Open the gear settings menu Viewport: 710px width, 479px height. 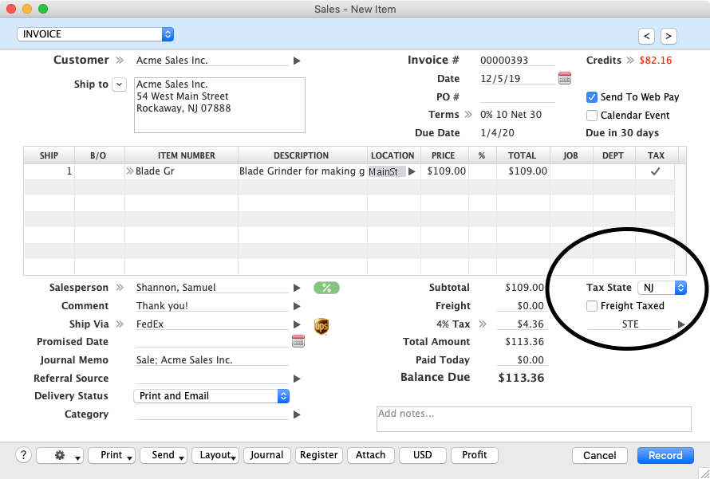pyautogui.click(x=60, y=455)
